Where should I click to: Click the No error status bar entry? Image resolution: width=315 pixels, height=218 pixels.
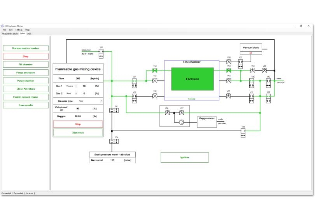coord(29,193)
